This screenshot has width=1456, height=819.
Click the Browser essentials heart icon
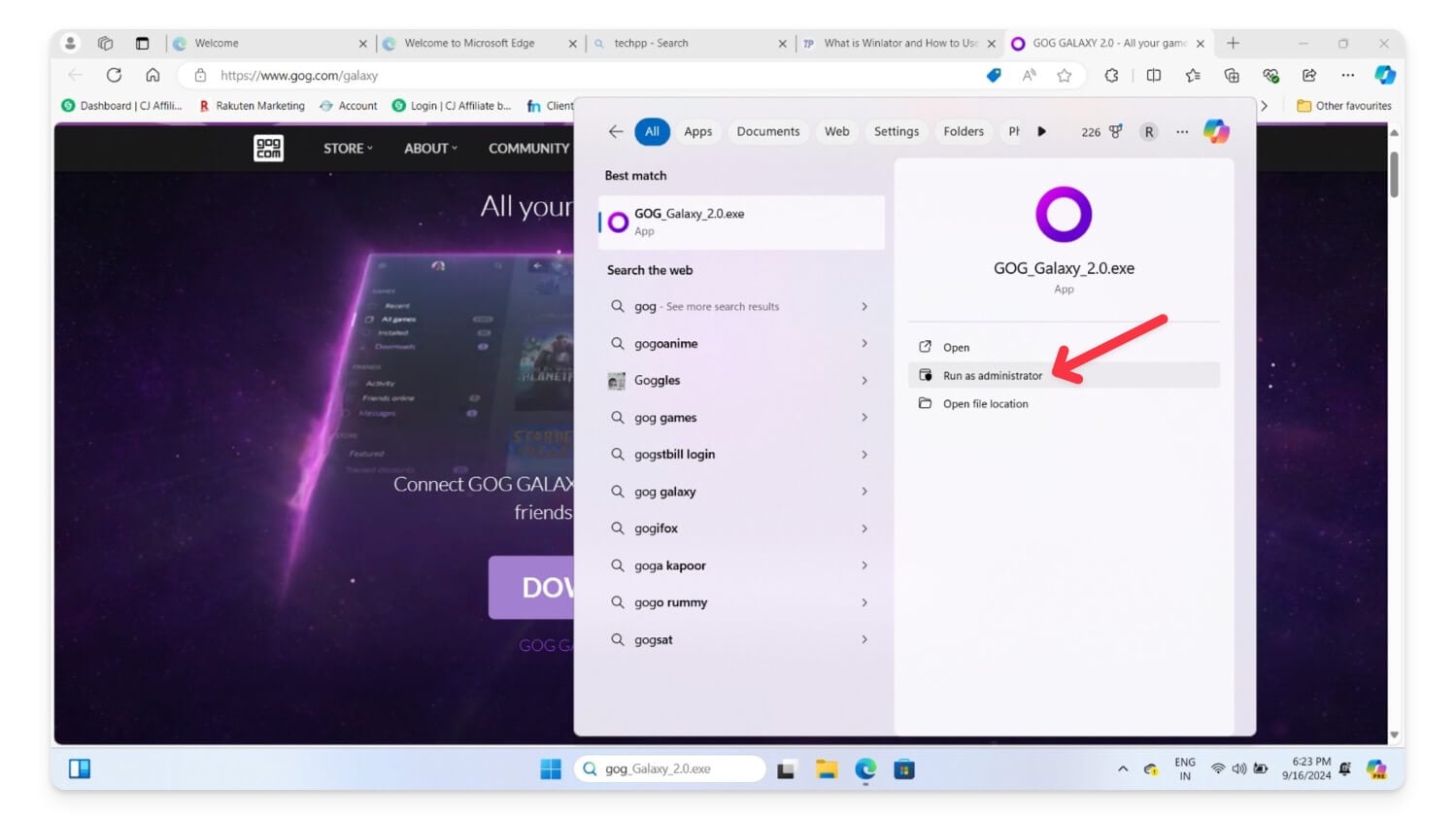click(1270, 75)
